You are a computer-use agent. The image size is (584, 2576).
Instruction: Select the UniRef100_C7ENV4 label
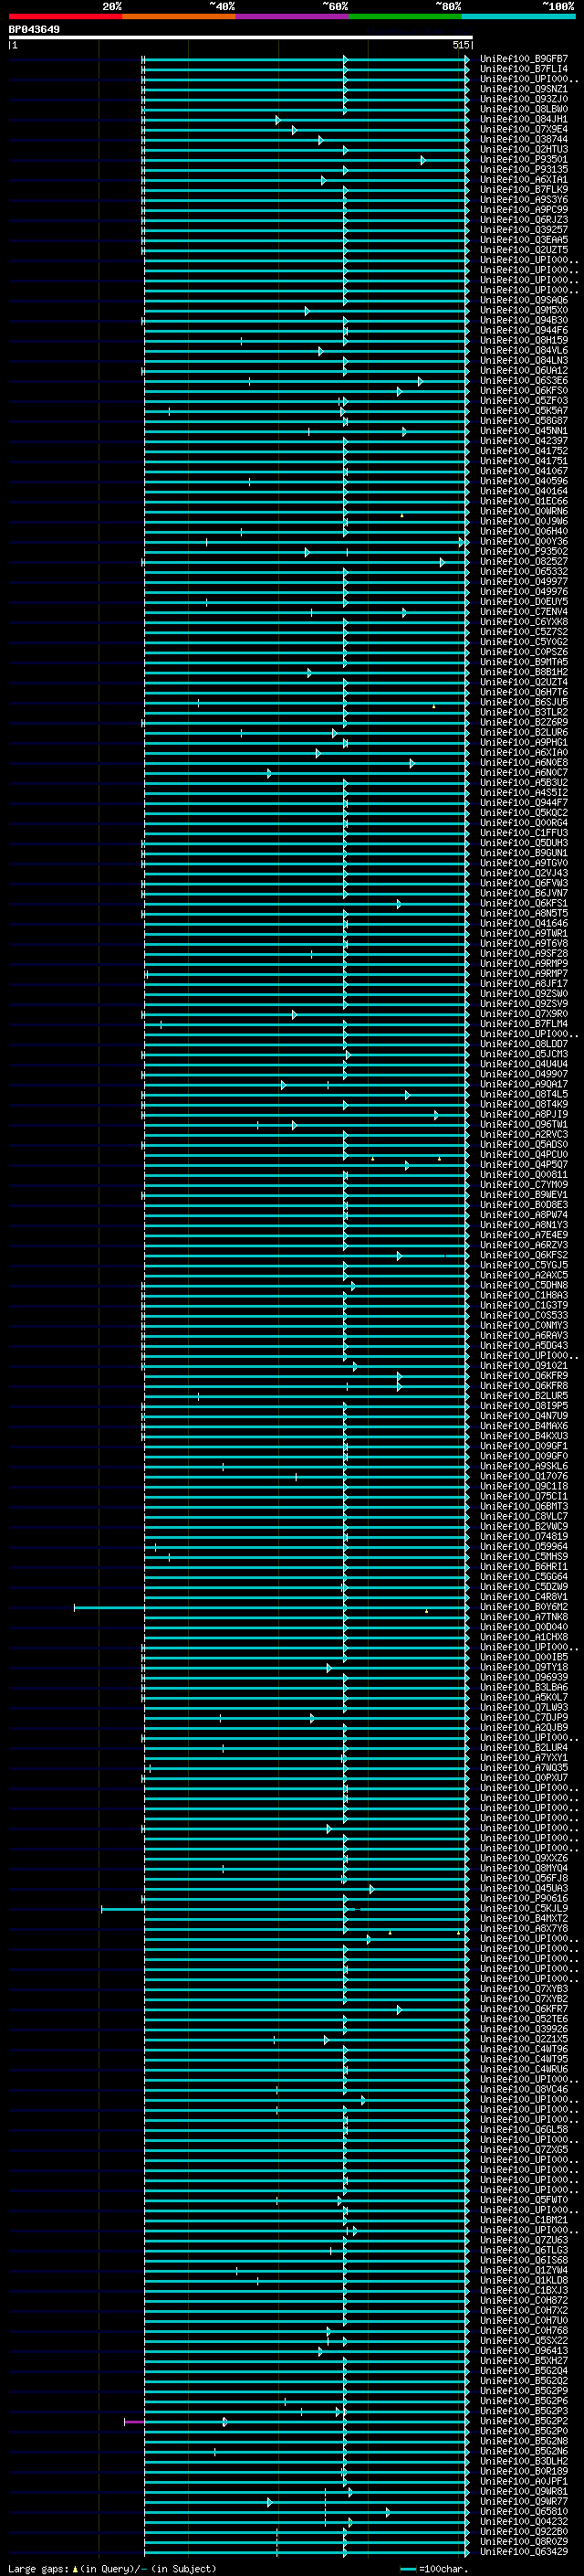[524, 612]
